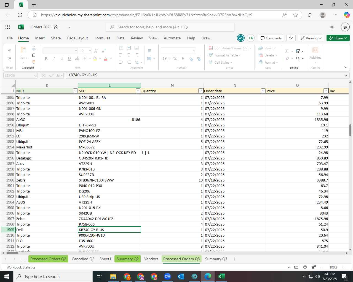Viewport: 353px width, 282px height.
Task: Open the Order date filter dropdown
Action: [x=263, y=91]
